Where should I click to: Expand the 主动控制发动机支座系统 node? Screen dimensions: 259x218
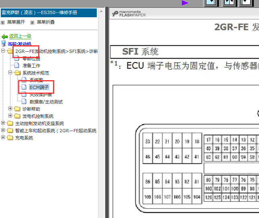point(3,123)
